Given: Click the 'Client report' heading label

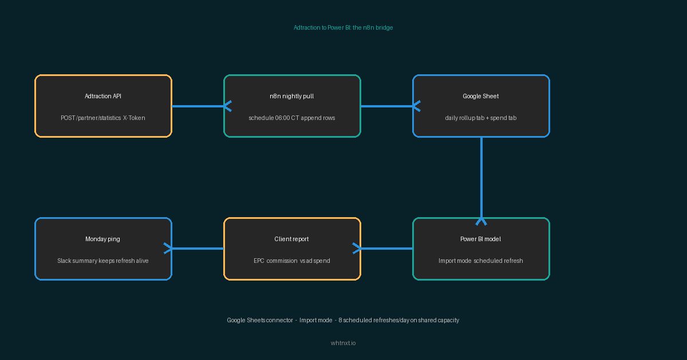Looking at the screenshot, I should point(292,239).
